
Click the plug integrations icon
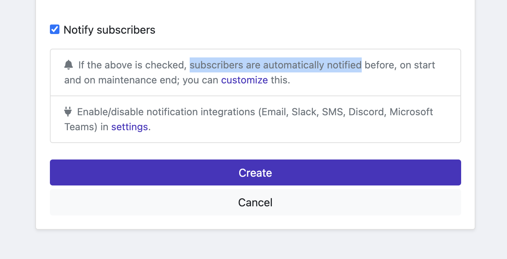[x=68, y=111]
